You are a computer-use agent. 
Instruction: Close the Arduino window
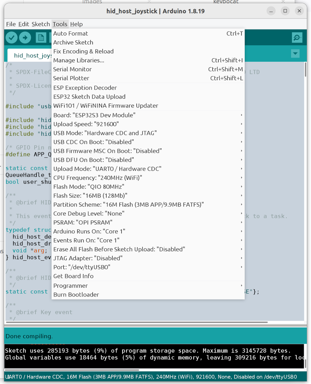point(299,11)
